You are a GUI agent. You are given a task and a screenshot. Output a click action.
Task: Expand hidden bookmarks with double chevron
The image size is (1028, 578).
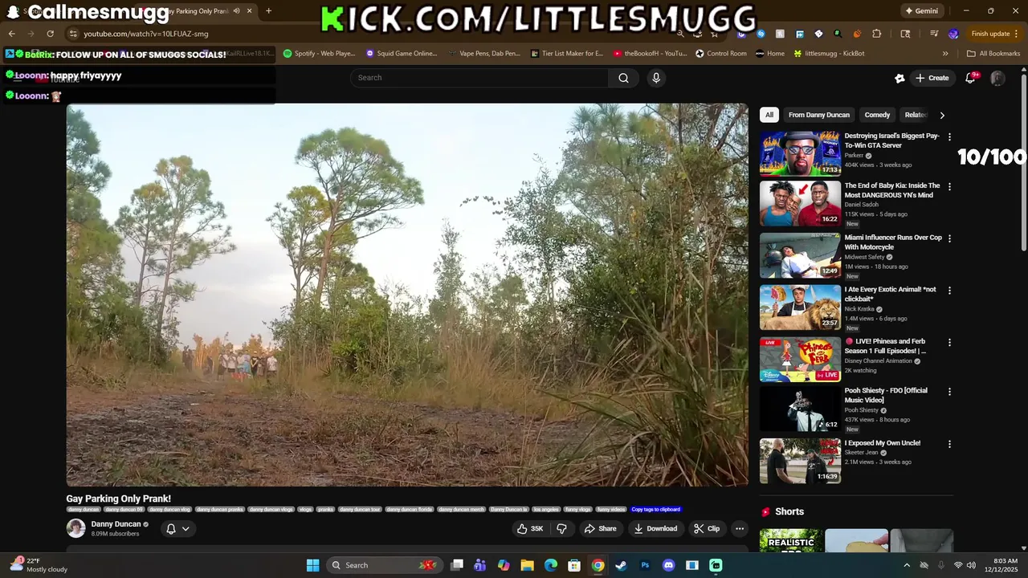point(945,54)
